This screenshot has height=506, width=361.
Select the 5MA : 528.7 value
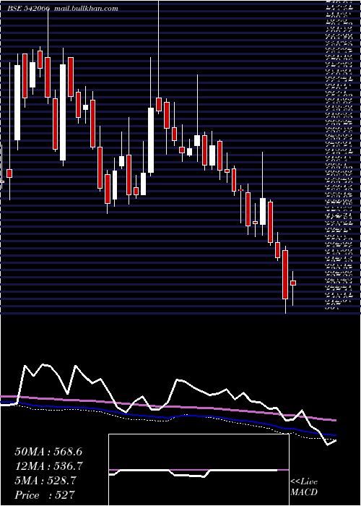45,481
